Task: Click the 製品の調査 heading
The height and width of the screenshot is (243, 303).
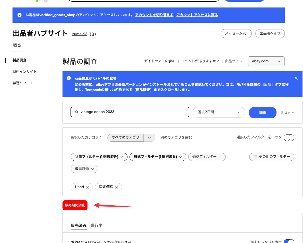Action: tap(80, 61)
